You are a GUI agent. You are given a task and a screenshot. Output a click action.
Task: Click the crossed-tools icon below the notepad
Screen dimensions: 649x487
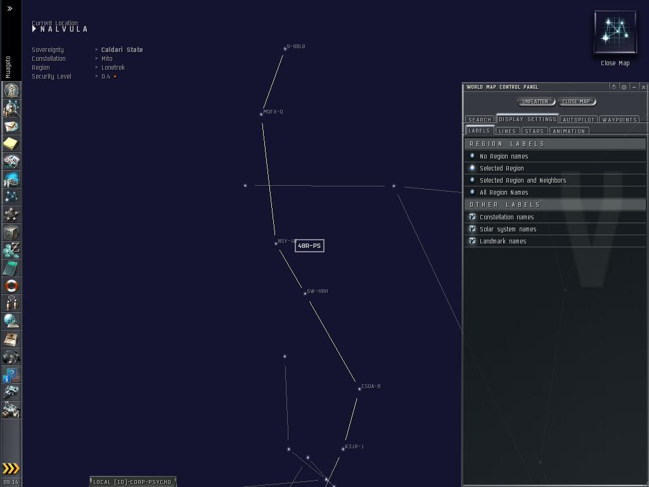click(11, 161)
